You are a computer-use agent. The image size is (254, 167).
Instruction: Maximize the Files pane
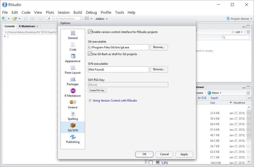click(248, 87)
